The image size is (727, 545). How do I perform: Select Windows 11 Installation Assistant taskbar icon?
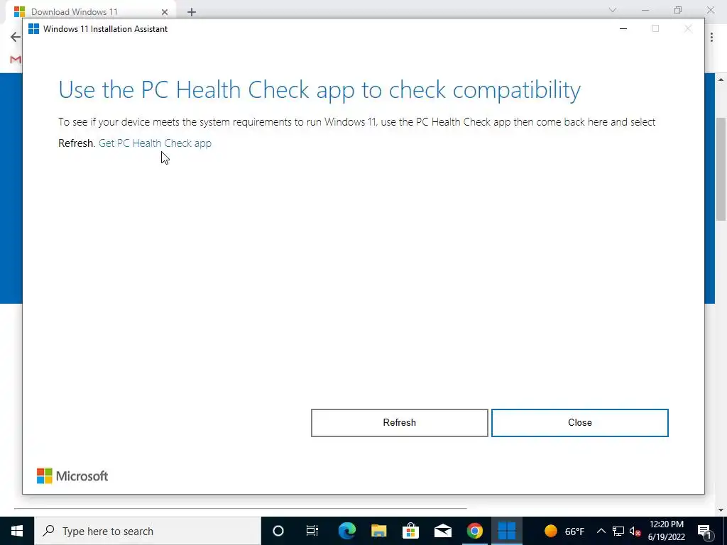(507, 531)
